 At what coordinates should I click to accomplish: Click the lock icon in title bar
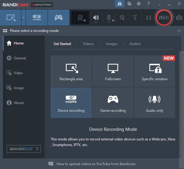120,4
